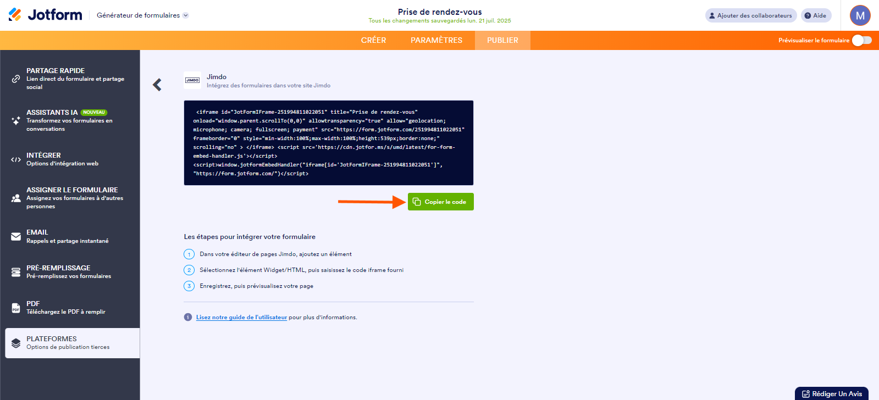Screen dimensions: 879x400
Task: Click the Copier le code button
Action: [440, 202]
